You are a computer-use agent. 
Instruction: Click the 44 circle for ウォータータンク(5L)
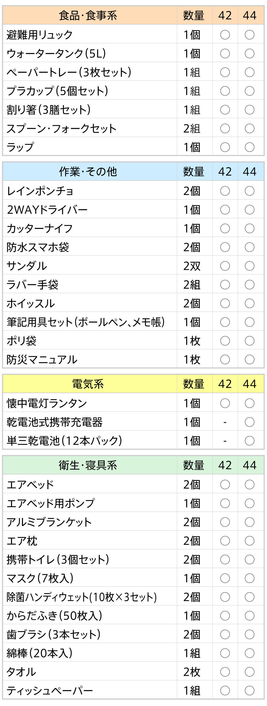[249, 53]
